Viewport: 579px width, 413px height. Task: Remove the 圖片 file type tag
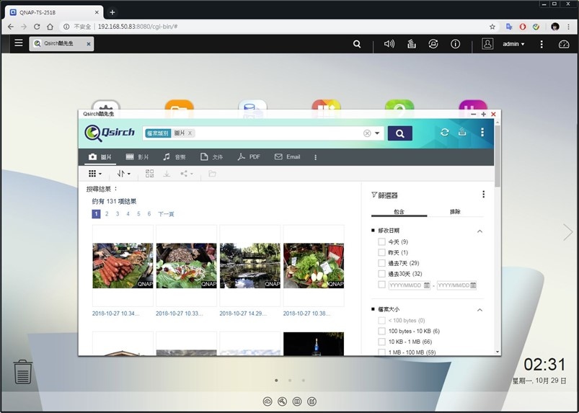coord(190,133)
